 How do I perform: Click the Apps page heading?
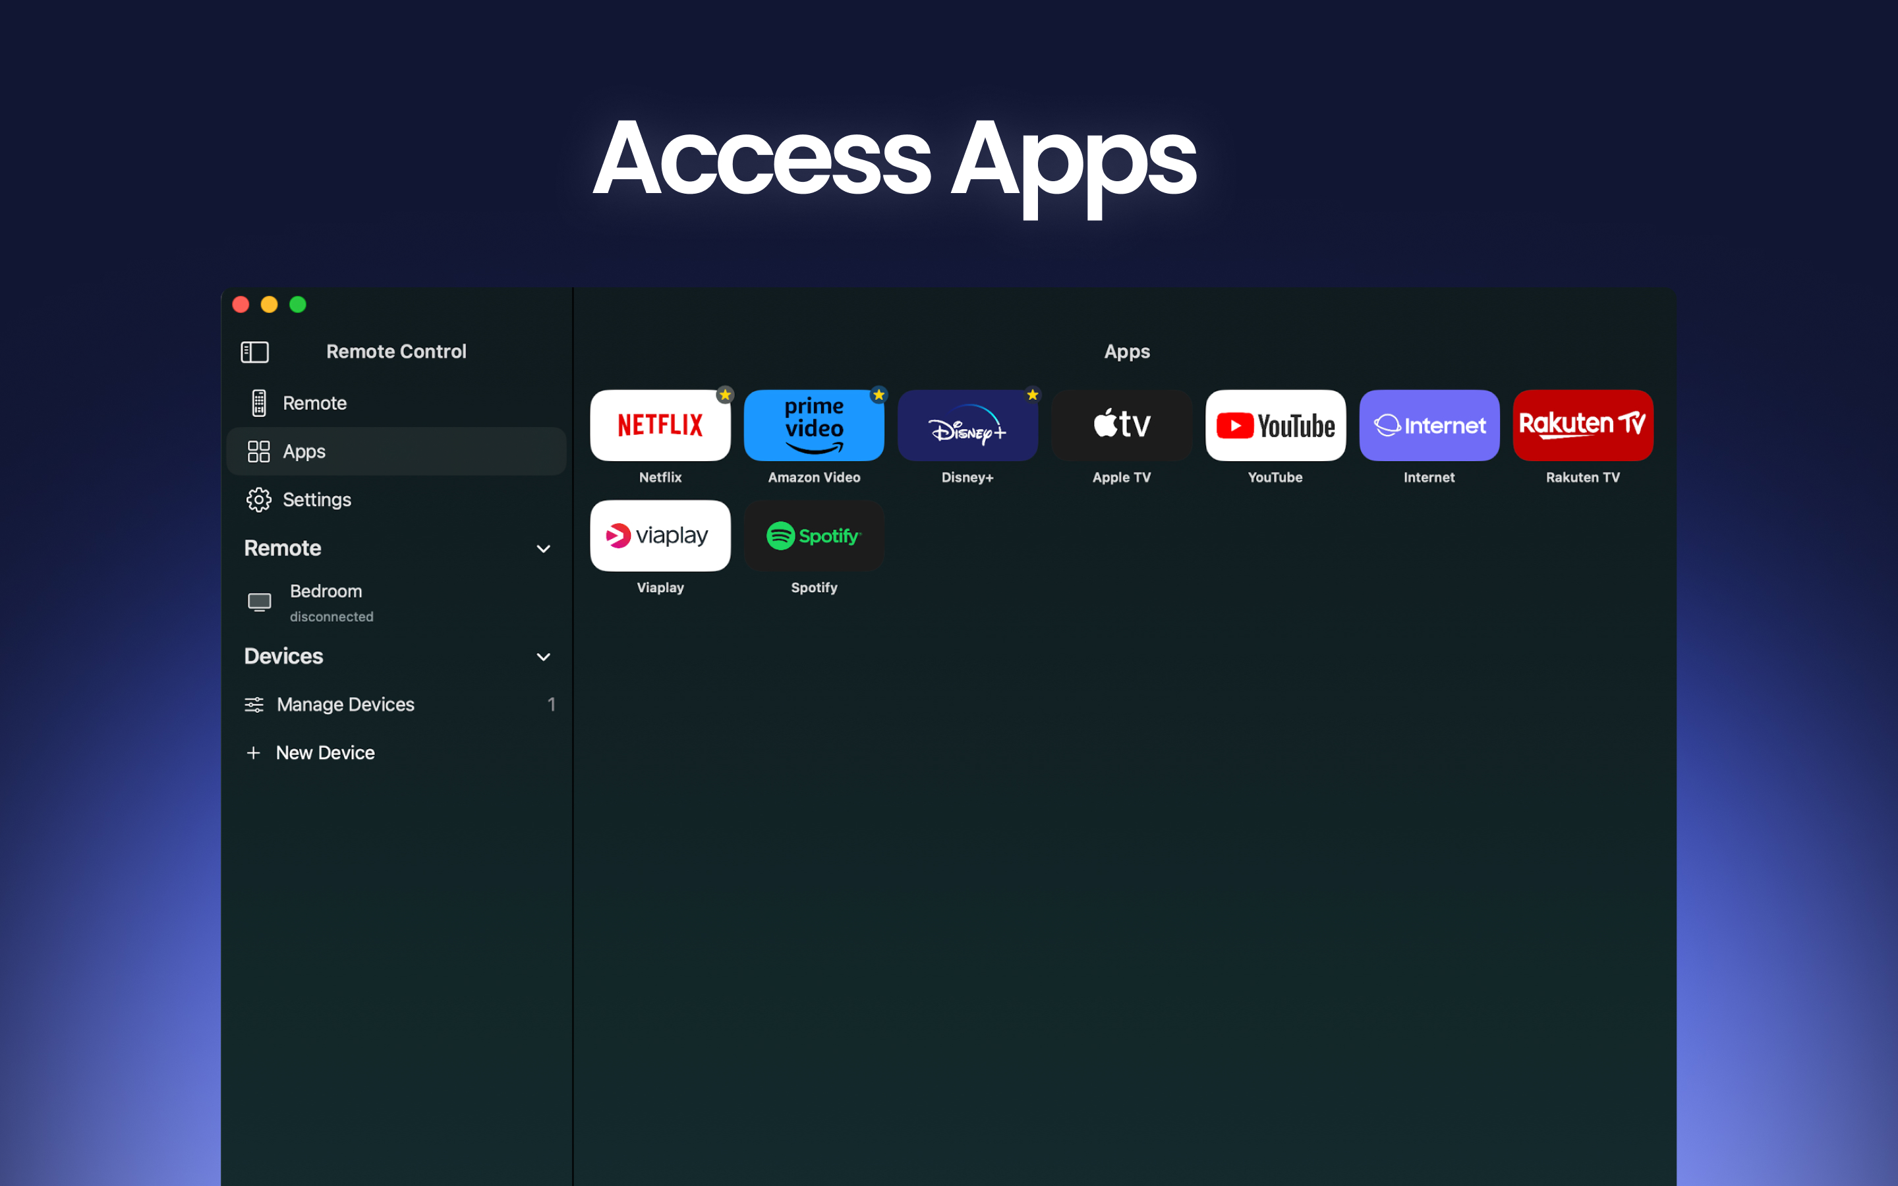click(1127, 351)
